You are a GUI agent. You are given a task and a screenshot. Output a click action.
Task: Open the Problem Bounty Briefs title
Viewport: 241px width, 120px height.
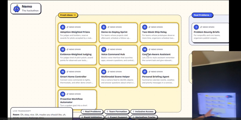click(x=207, y=32)
